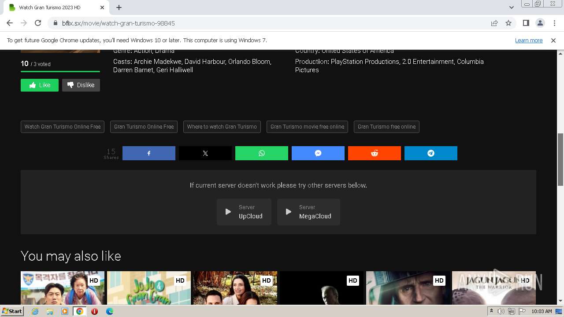The height and width of the screenshot is (317, 564).
Task: Open the fifth recommended movie thumbnail
Action: (408, 288)
